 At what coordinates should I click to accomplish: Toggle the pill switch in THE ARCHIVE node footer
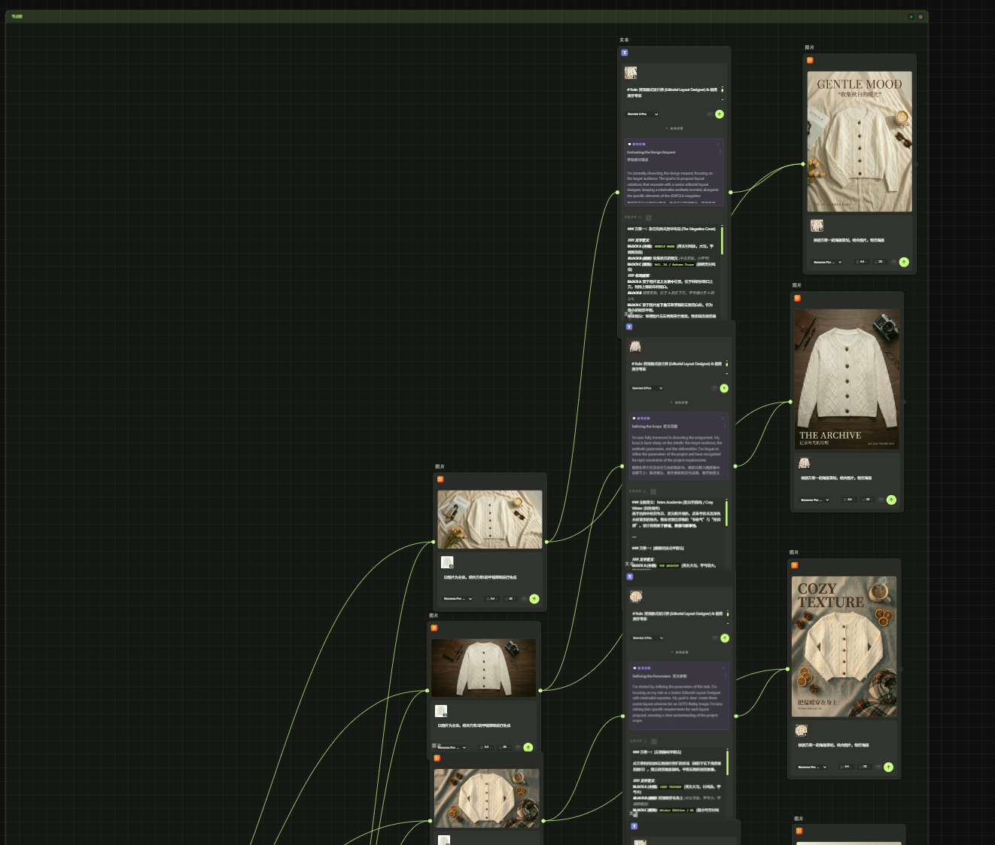pos(881,500)
